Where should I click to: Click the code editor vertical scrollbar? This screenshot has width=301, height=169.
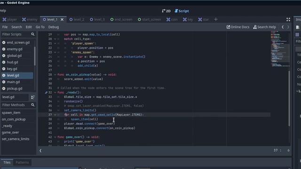point(289,99)
